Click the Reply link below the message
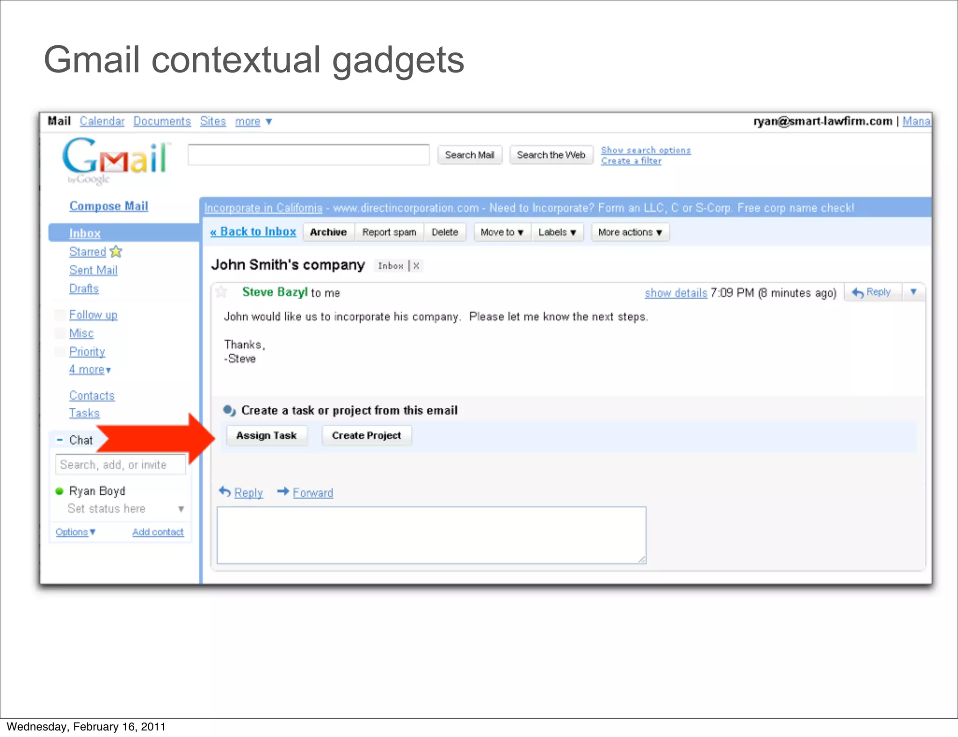 (248, 493)
